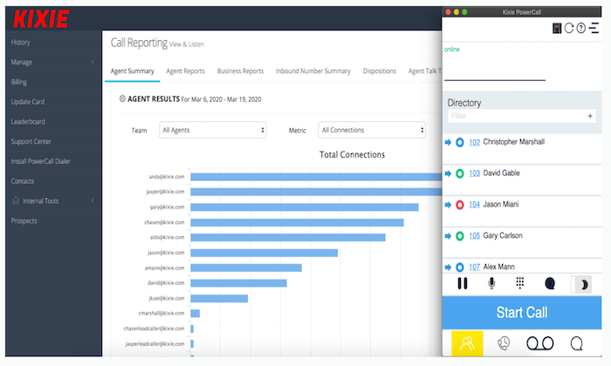The height and width of the screenshot is (366, 611).
Task: Click extension 107 link
Action: (x=474, y=268)
